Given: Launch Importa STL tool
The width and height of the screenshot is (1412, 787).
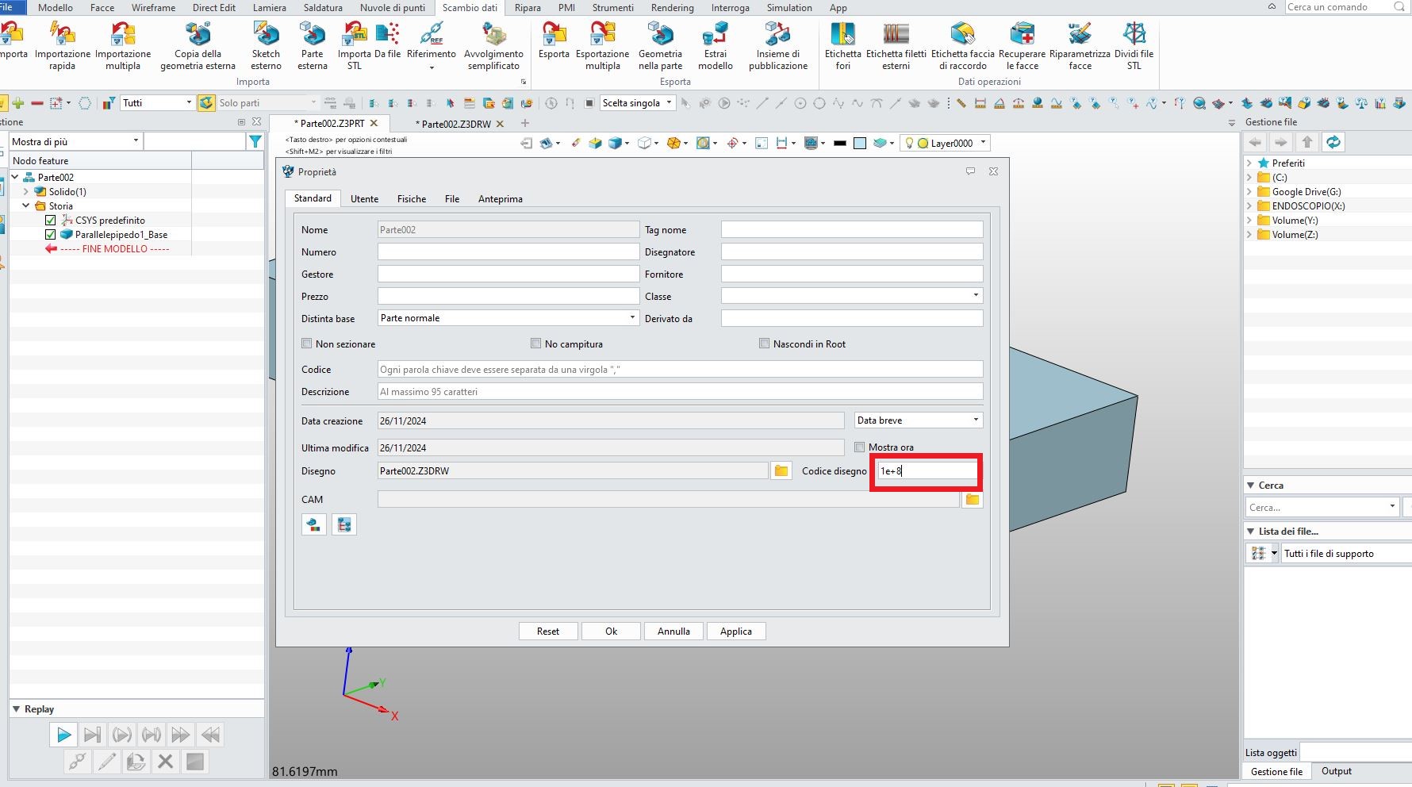Looking at the screenshot, I should click(x=354, y=46).
